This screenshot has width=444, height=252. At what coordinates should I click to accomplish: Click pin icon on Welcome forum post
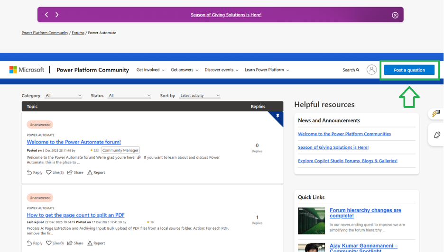point(277,116)
